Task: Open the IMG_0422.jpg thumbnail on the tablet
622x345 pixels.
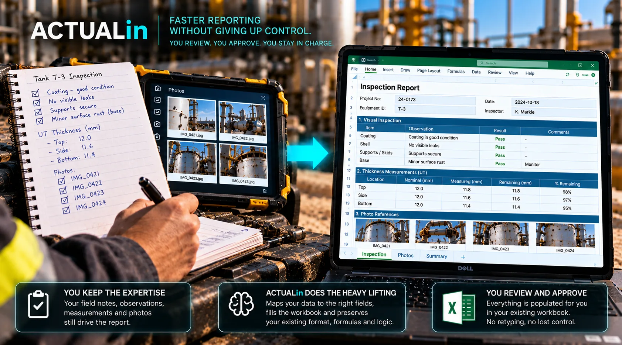Action: pos(242,121)
